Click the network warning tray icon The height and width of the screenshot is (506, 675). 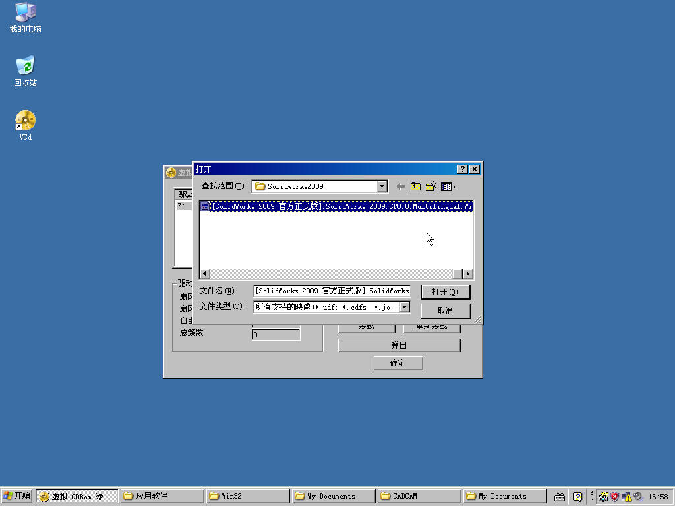[626, 497]
